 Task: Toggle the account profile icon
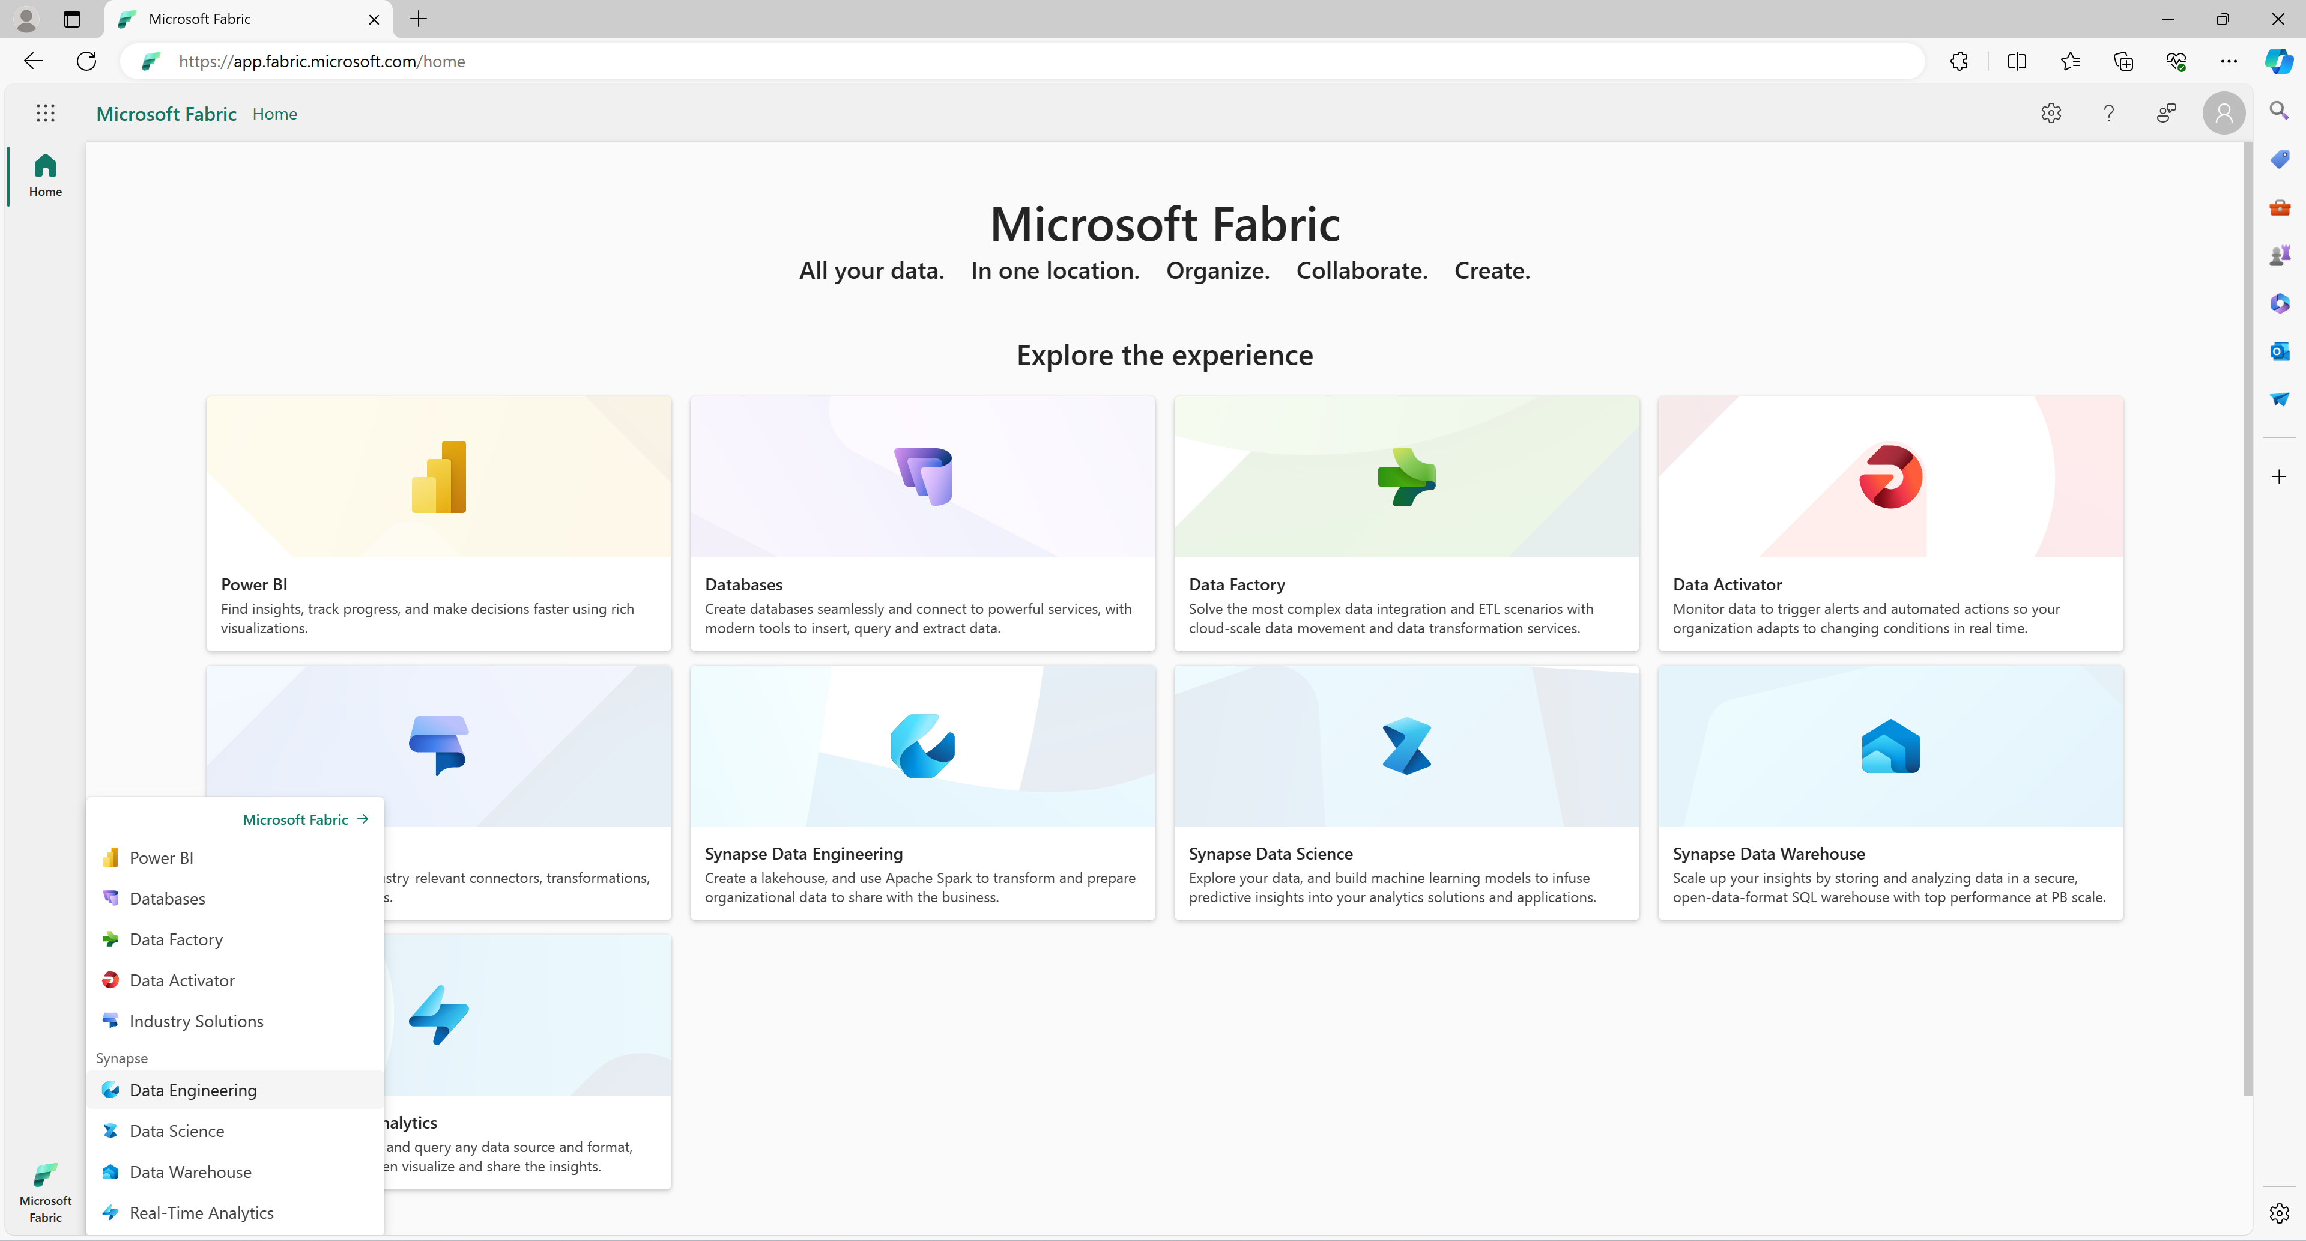tap(2224, 112)
